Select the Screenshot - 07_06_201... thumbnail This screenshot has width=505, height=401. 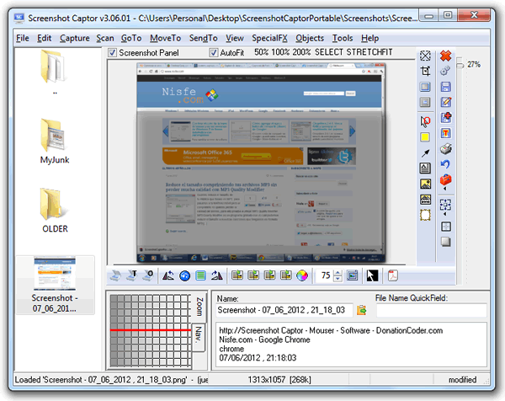pyautogui.click(x=55, y=285)
